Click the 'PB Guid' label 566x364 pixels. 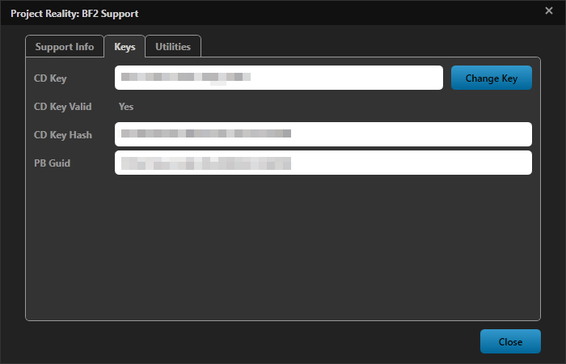click(52, 163)
